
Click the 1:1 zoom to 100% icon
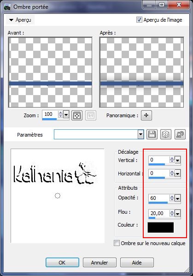(x=91, y=115)
